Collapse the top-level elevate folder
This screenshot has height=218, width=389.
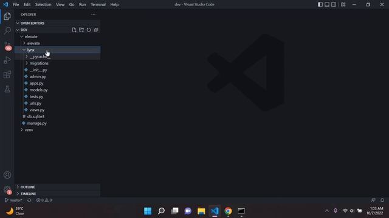[57, 36]
